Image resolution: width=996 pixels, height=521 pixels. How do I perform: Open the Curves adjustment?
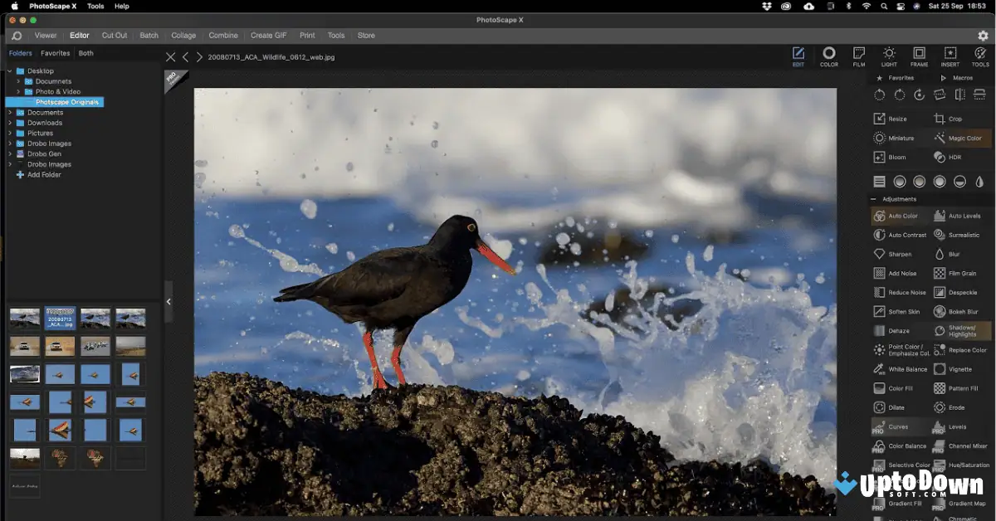point(899,426)
